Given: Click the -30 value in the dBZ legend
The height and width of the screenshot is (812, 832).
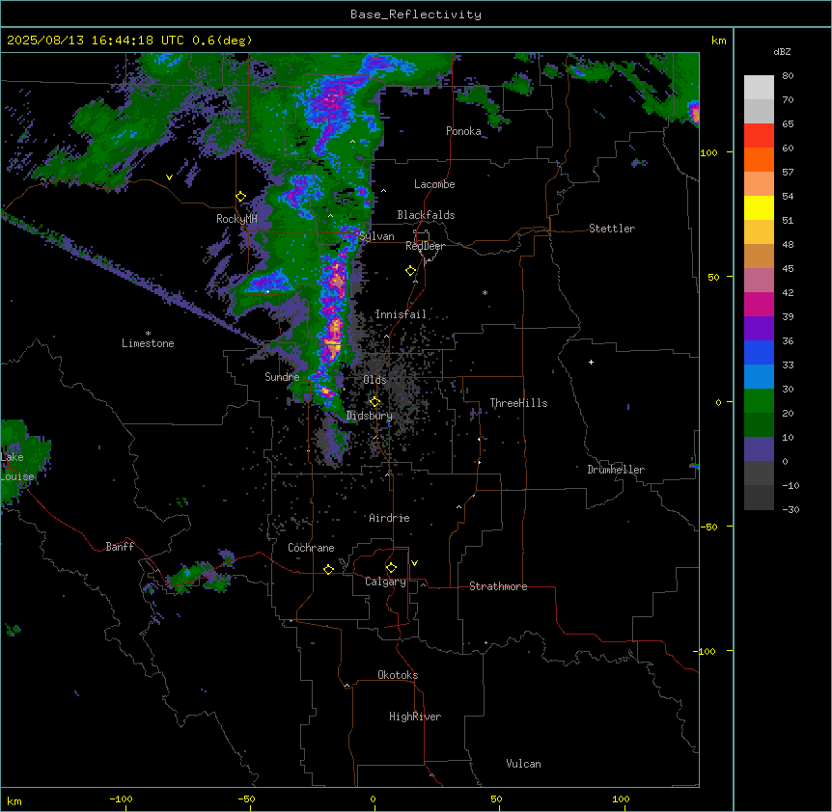Looking at the screenshot, I should pyautogui.click(x=790, y=509).
